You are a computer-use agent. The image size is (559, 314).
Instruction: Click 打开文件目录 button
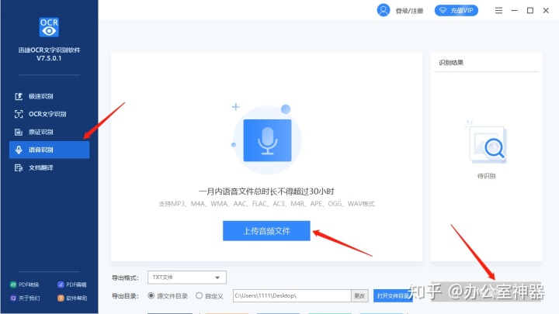[x=393, y=295]
